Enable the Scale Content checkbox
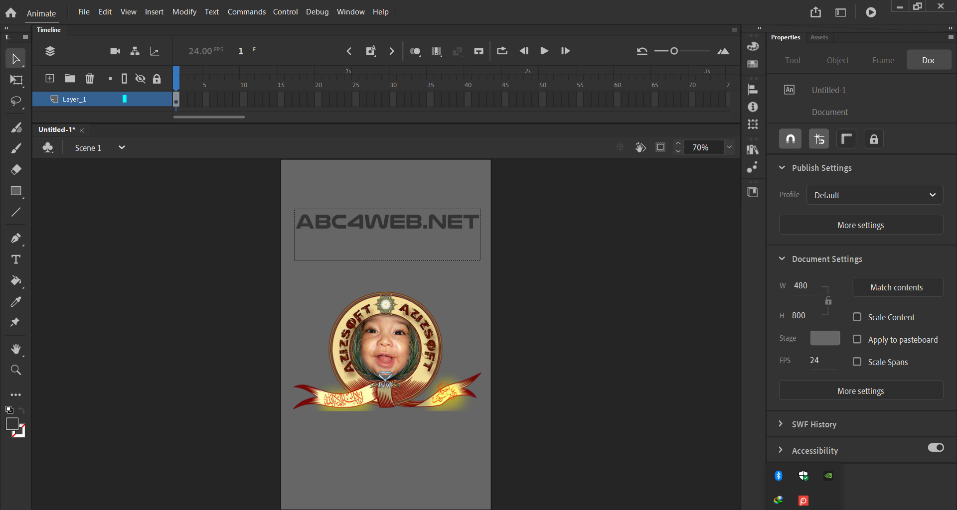This screenshot has width=957, height=510. [x=857, y=317]
